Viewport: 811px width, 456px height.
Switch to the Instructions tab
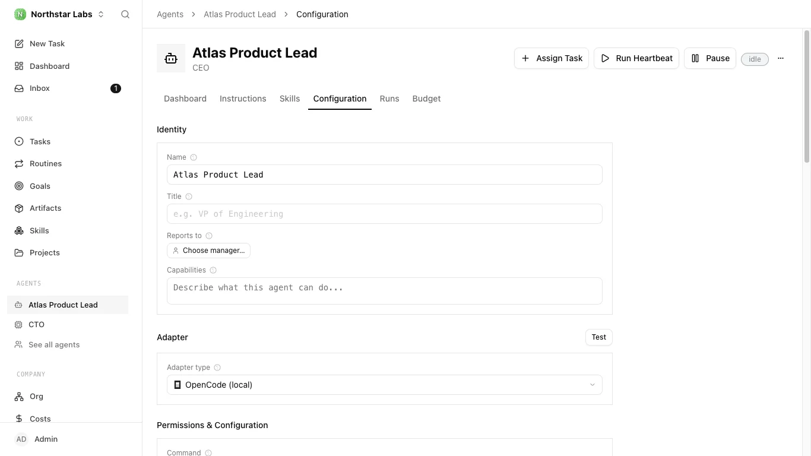click(243, 99)
